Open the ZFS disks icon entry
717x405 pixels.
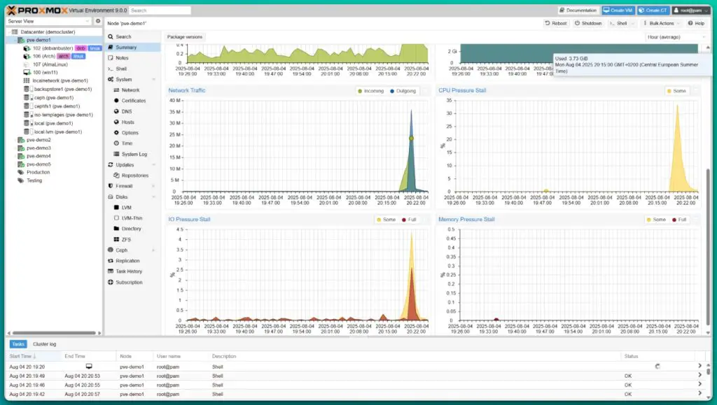pyautogui.click(x=116, y=239)
